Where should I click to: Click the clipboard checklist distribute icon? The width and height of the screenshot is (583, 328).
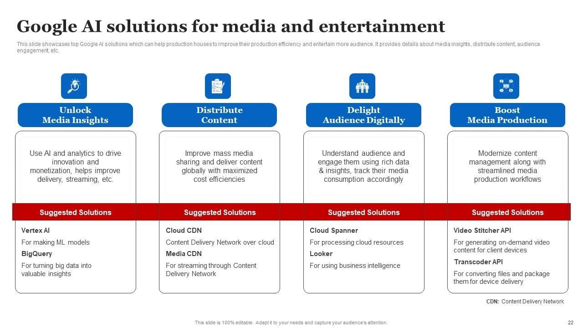[x=218, y=86]
